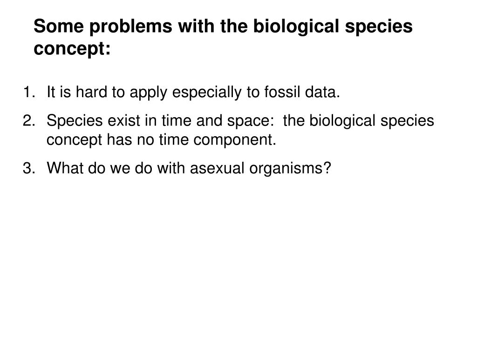Click the word "component." in item 2
The image size is (477, 357).
tap(235, 140)
